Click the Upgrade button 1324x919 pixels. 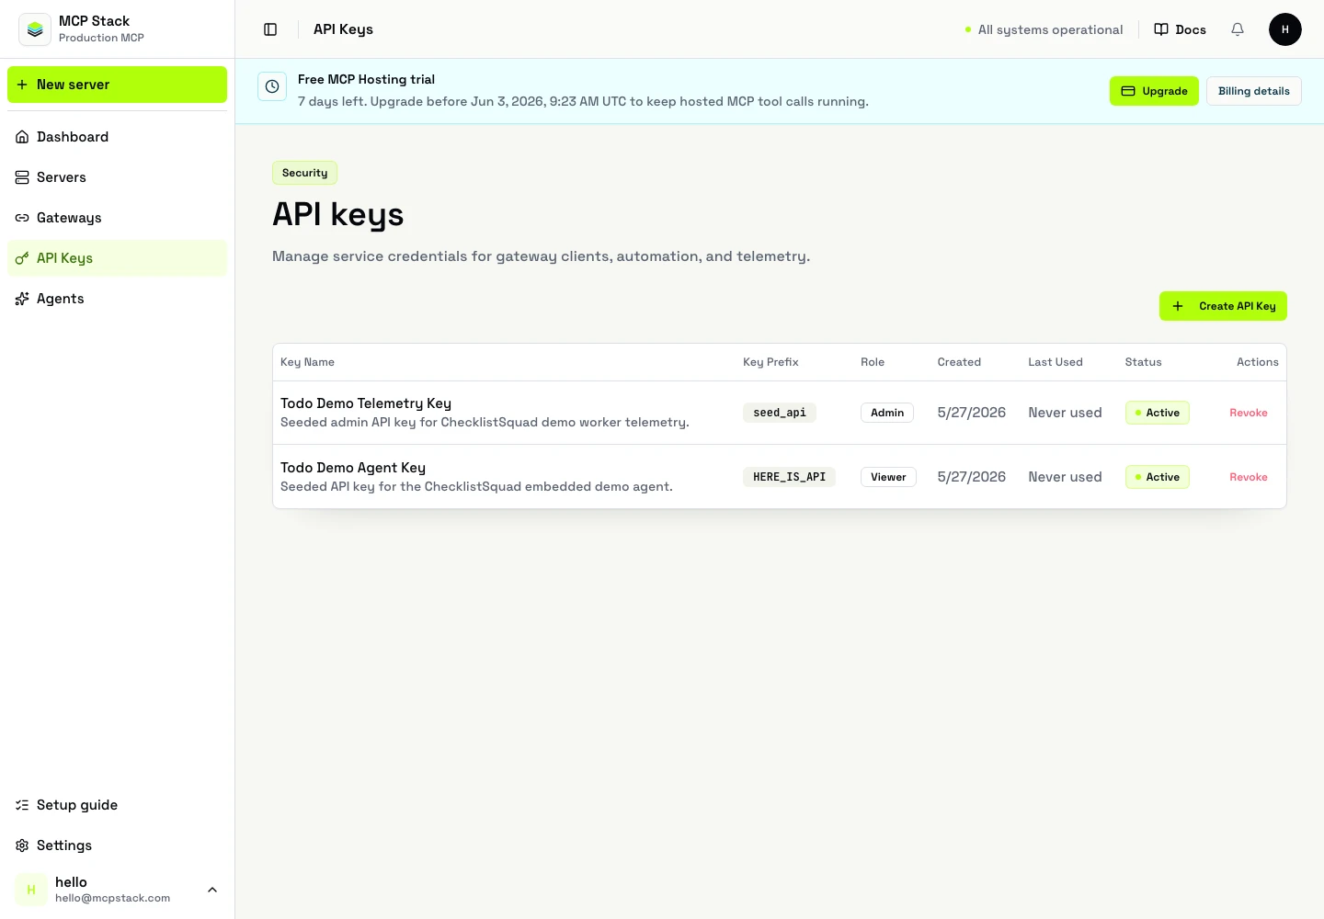point(1154,91)
